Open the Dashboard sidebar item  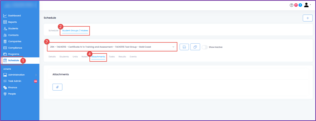14,16
